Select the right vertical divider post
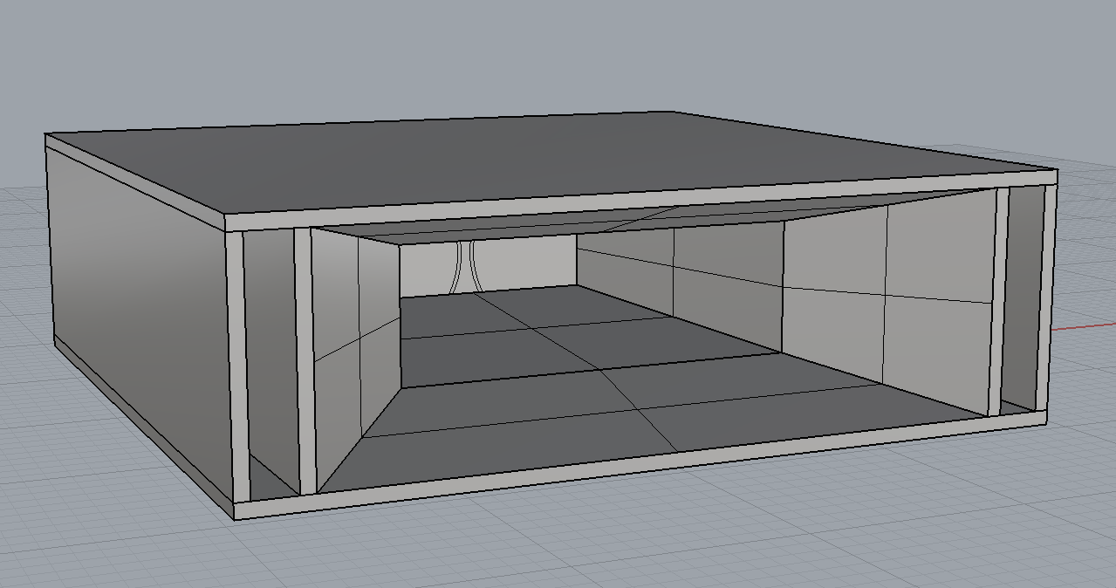Viewport: 1116px width, 588px height. pyautogui.click(x=1001, y=301)
